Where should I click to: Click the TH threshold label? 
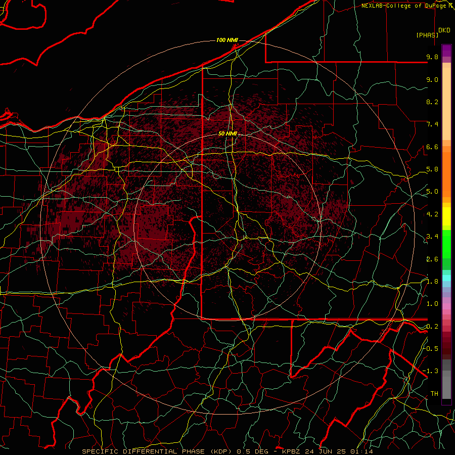click(434, 393)
